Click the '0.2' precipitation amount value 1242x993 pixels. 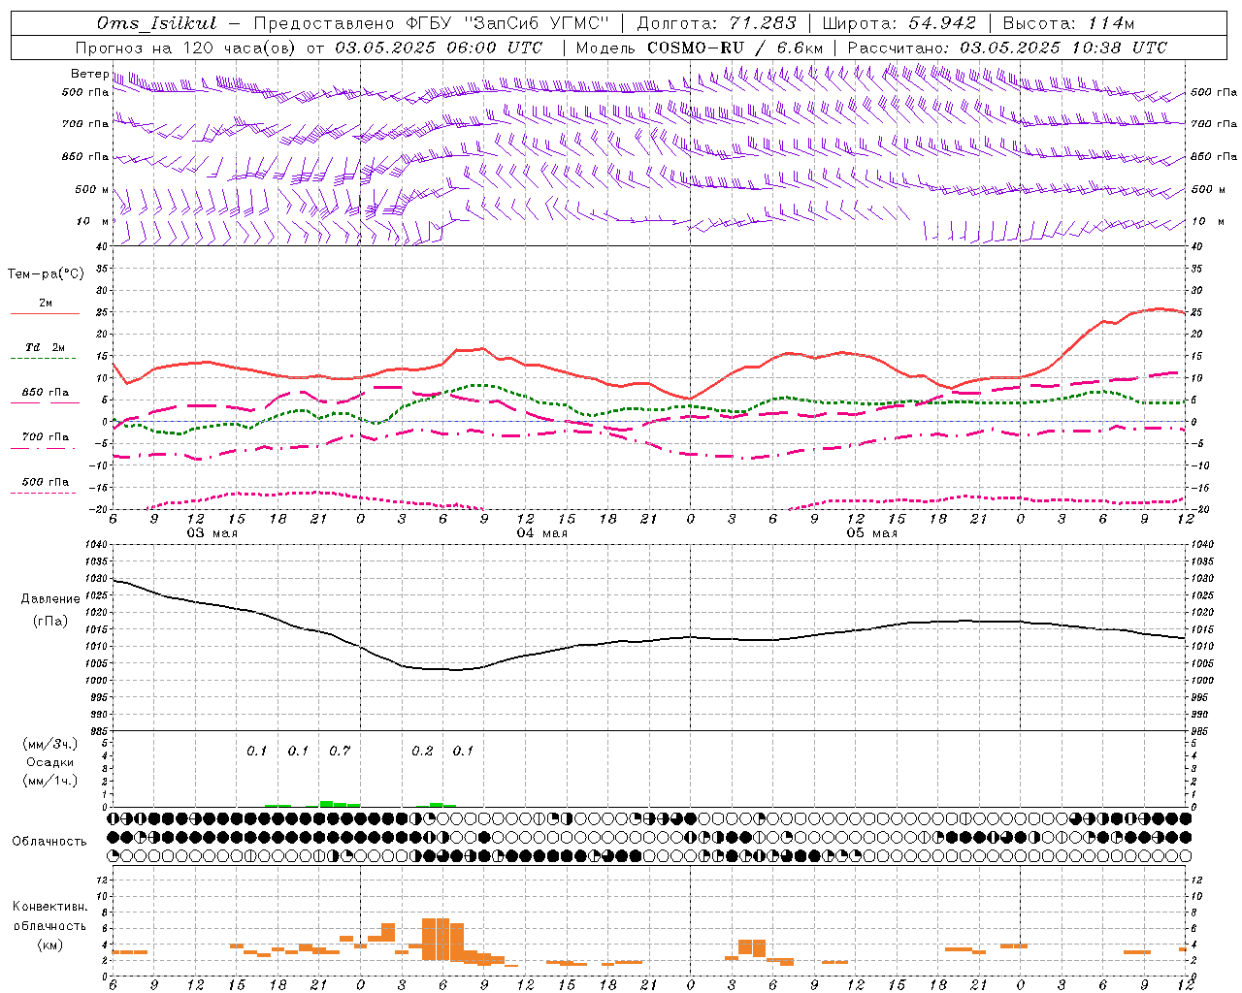coord(422,751)
